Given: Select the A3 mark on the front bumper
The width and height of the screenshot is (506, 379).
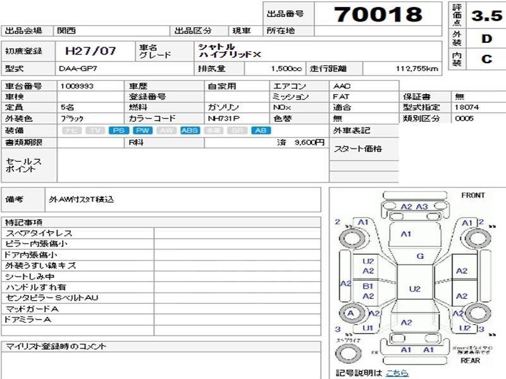Looking at the screenshot, I should 422,207.
